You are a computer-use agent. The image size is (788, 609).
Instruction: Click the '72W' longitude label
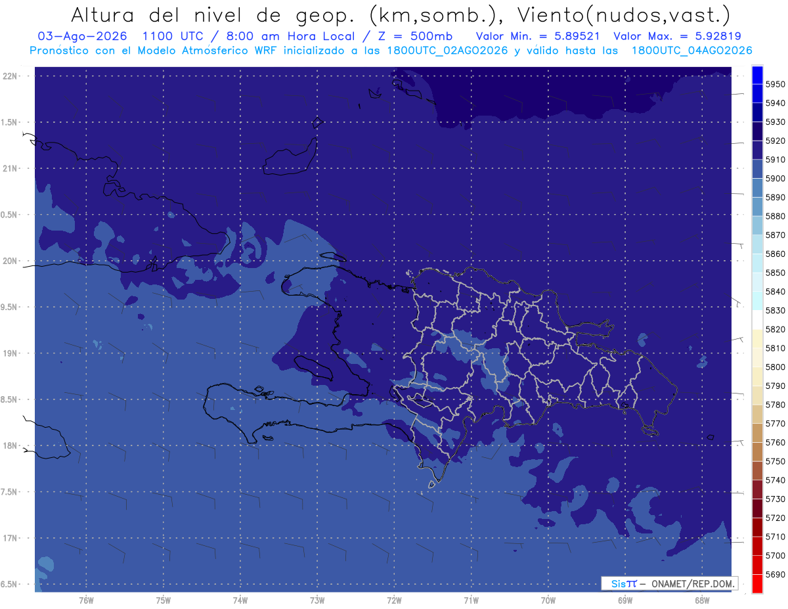coord(395,600)
